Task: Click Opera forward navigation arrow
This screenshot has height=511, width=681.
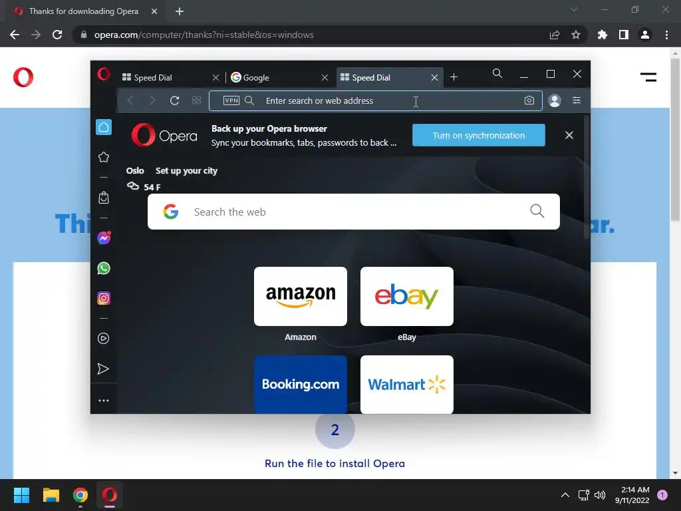Action: 152,100
